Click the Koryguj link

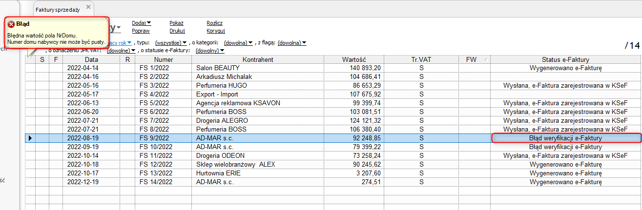(215, 31)
